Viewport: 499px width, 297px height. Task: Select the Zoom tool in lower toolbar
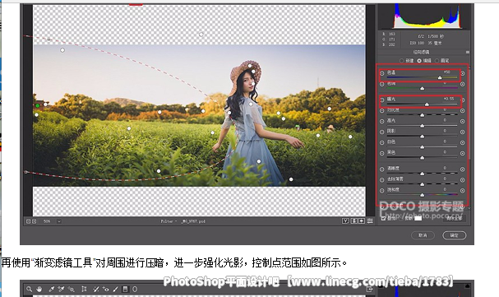tap(30, 289)
